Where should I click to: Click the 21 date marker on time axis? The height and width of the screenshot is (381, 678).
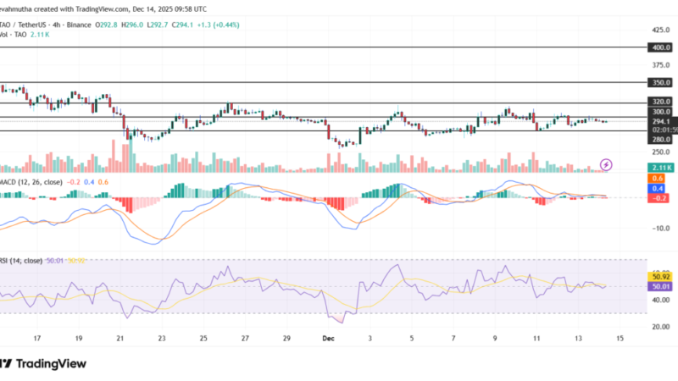click(119, 338)
